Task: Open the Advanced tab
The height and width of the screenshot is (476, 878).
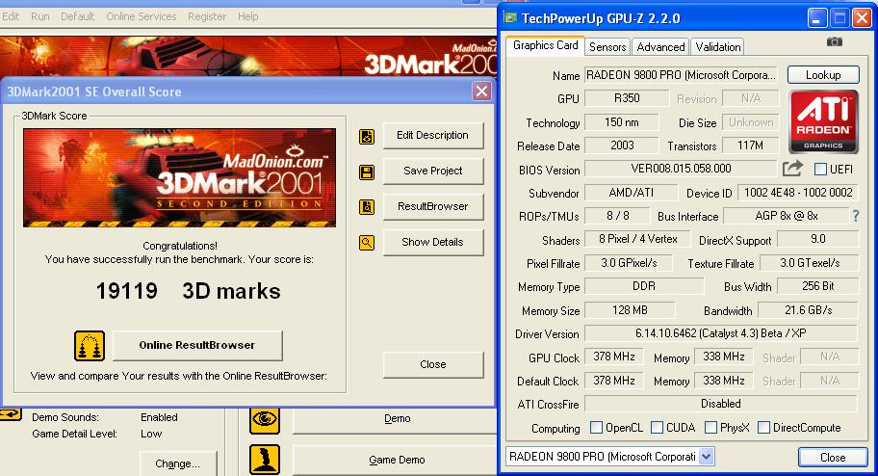Action: [x=660, y=47]
